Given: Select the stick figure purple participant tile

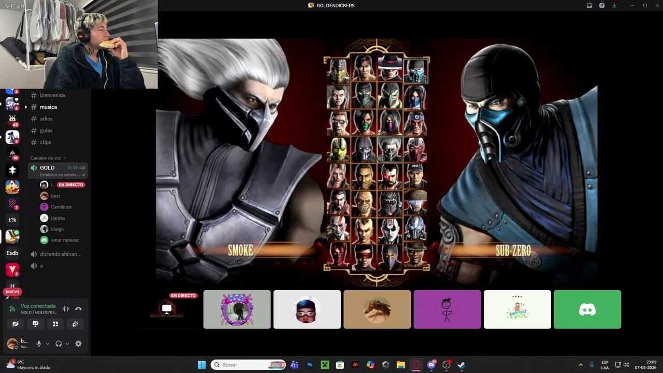Looking at the screenshot, I should 447,309.
